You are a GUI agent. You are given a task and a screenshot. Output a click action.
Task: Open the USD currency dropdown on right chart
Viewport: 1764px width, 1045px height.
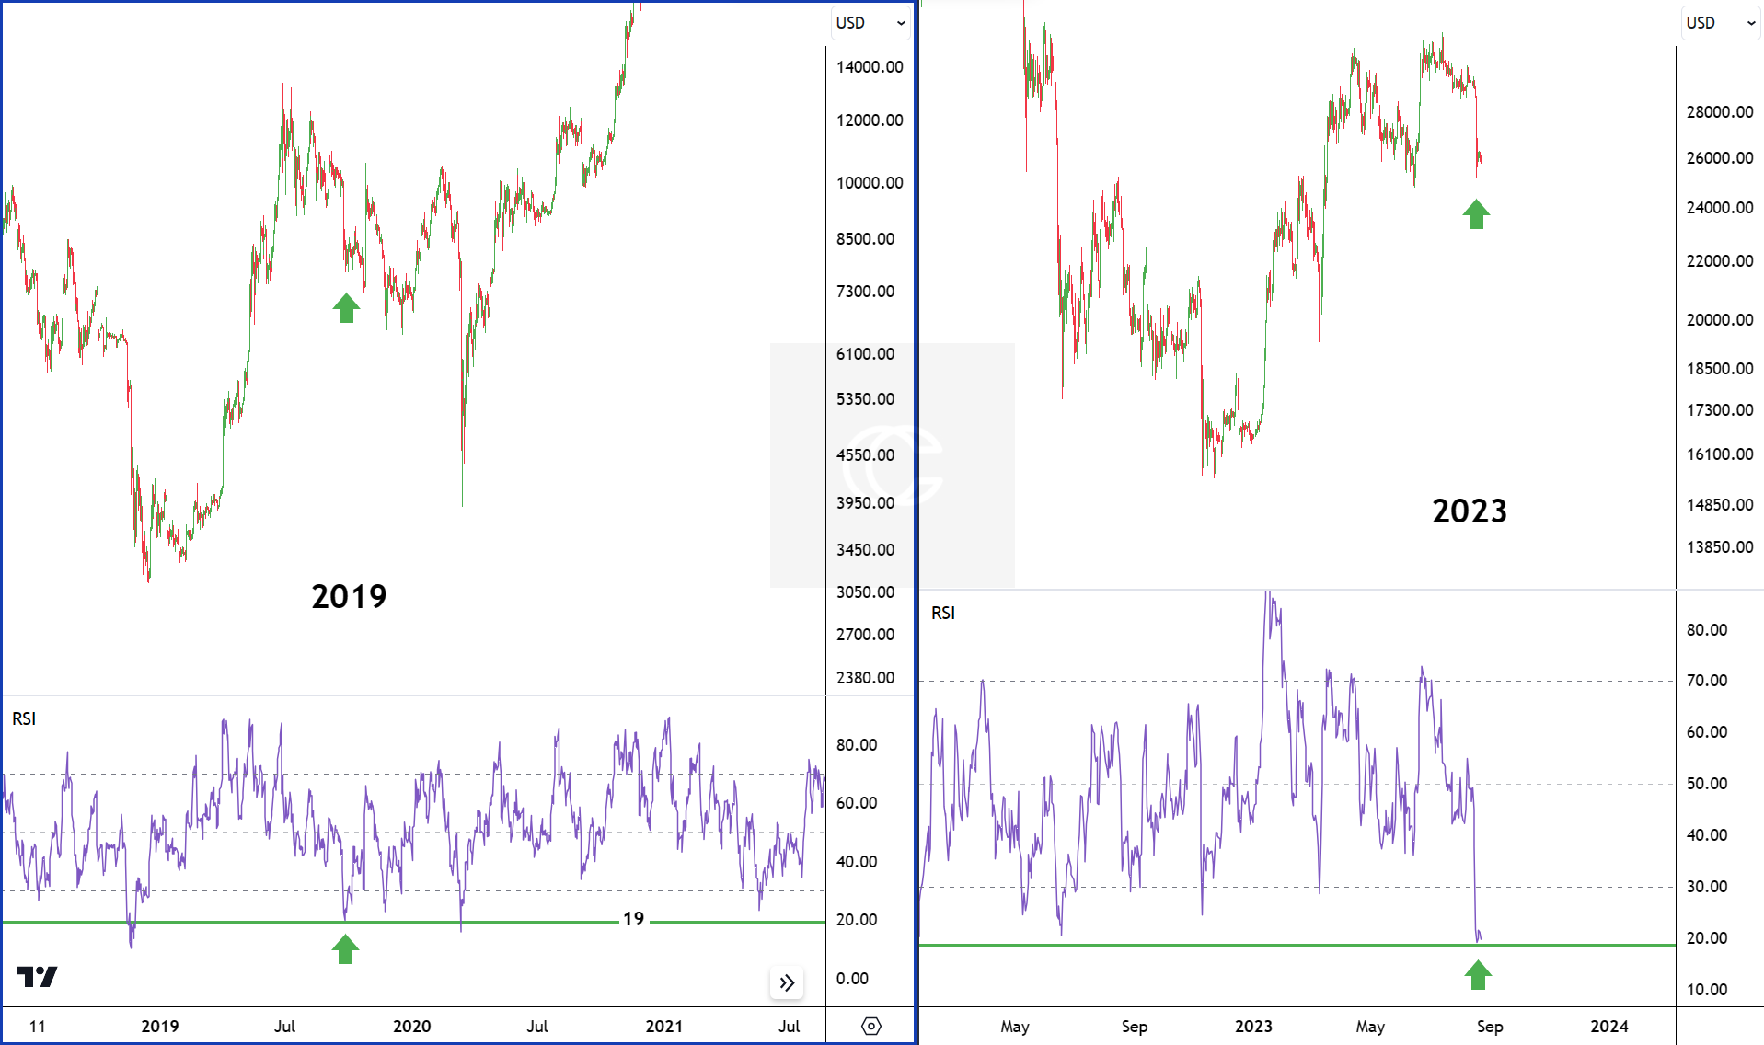click(1720, 23)
